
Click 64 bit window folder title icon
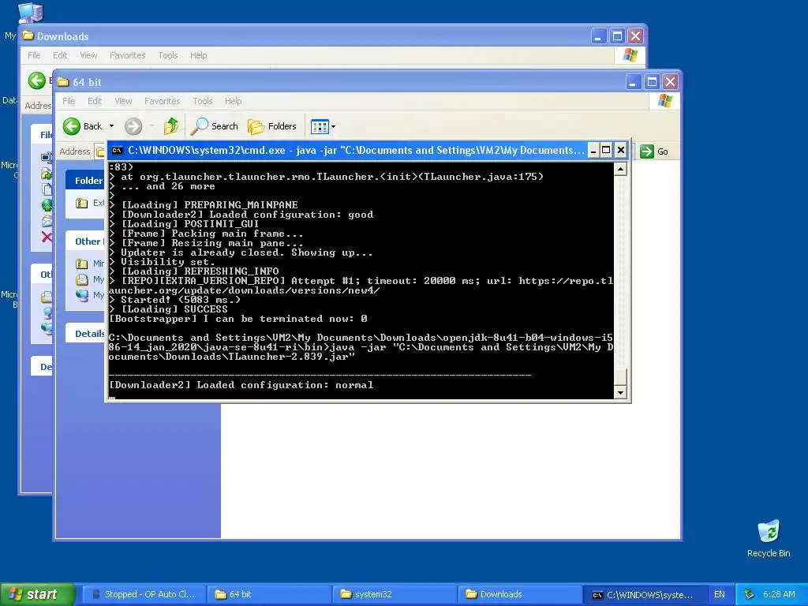click(x=63, y=82)
